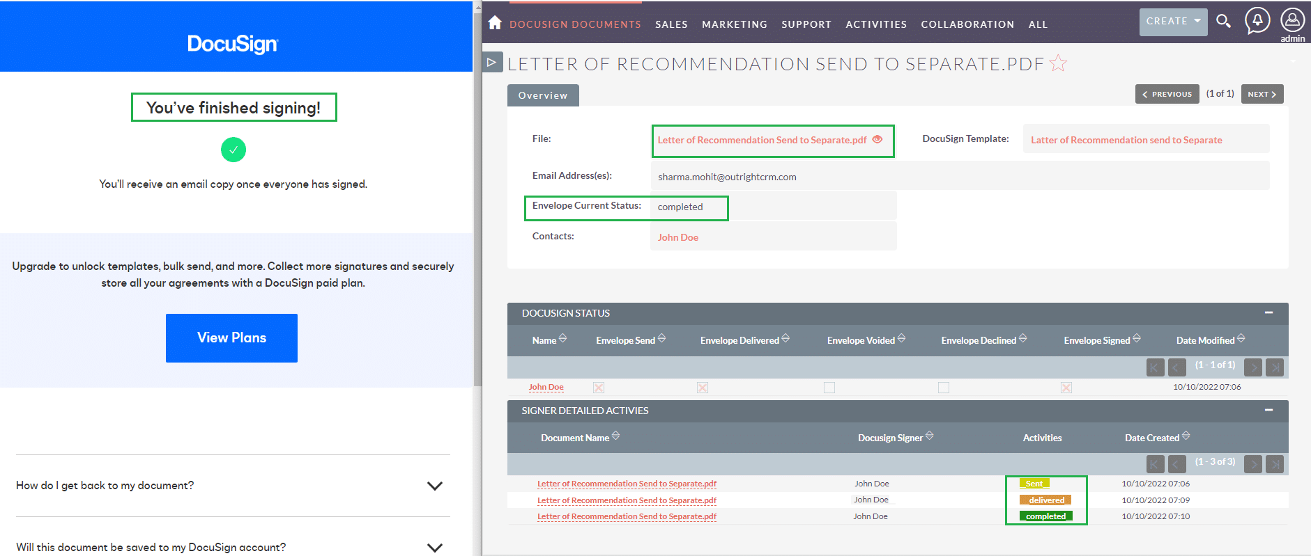
Task: Toggle John Doe Envelope Voided checkbox
Action: (x=829, y=387)
